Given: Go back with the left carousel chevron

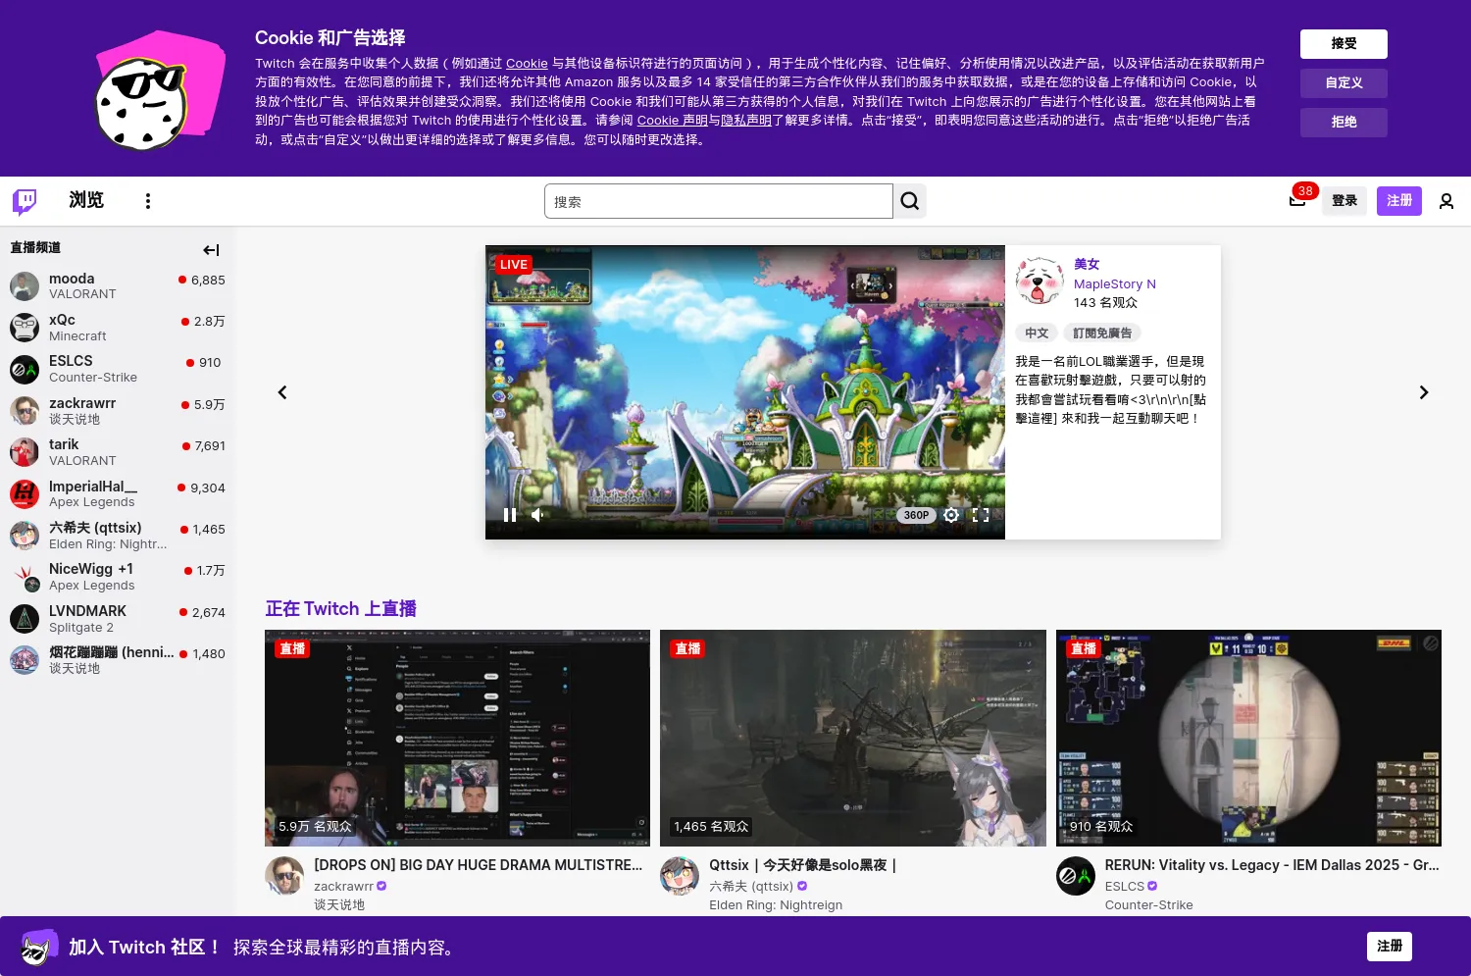Looking at the screenshot, I should [282, 391].
